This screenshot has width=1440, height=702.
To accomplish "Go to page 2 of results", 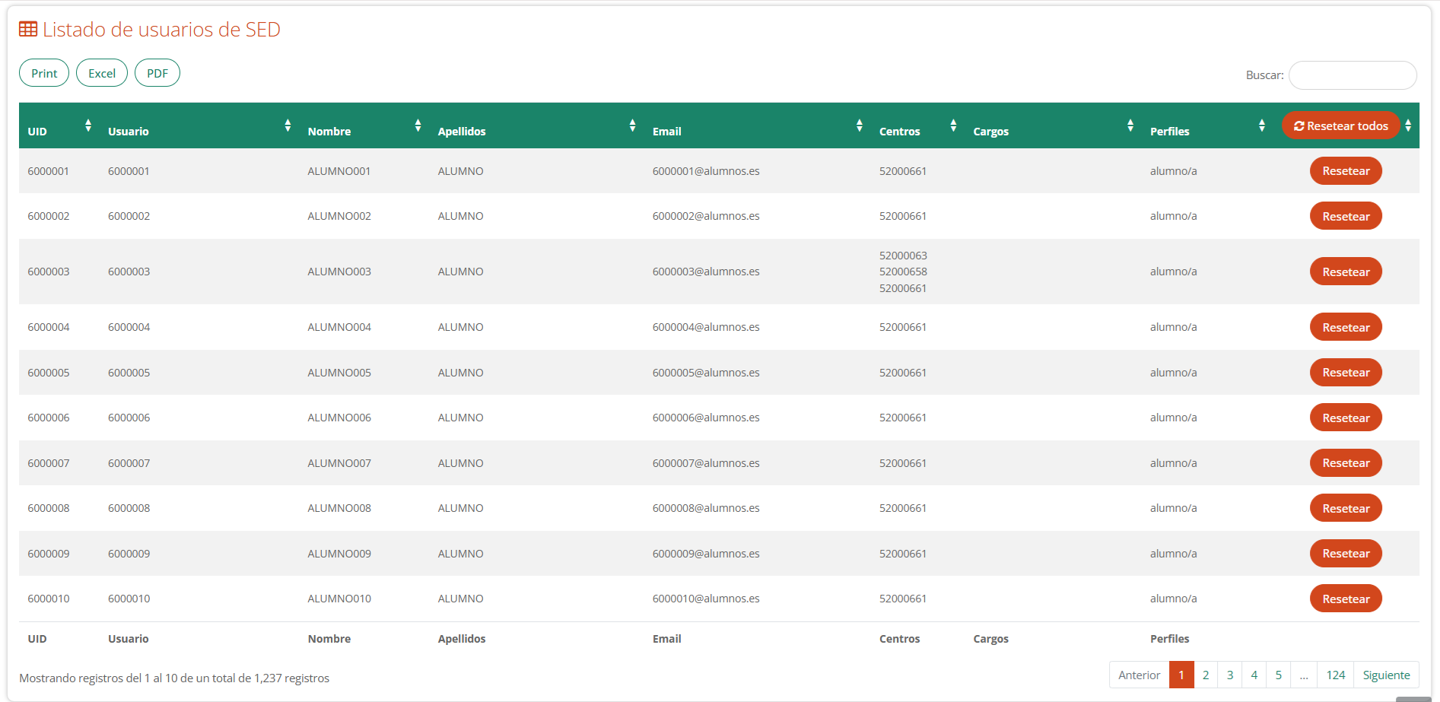I will (x=1206, y=675).
